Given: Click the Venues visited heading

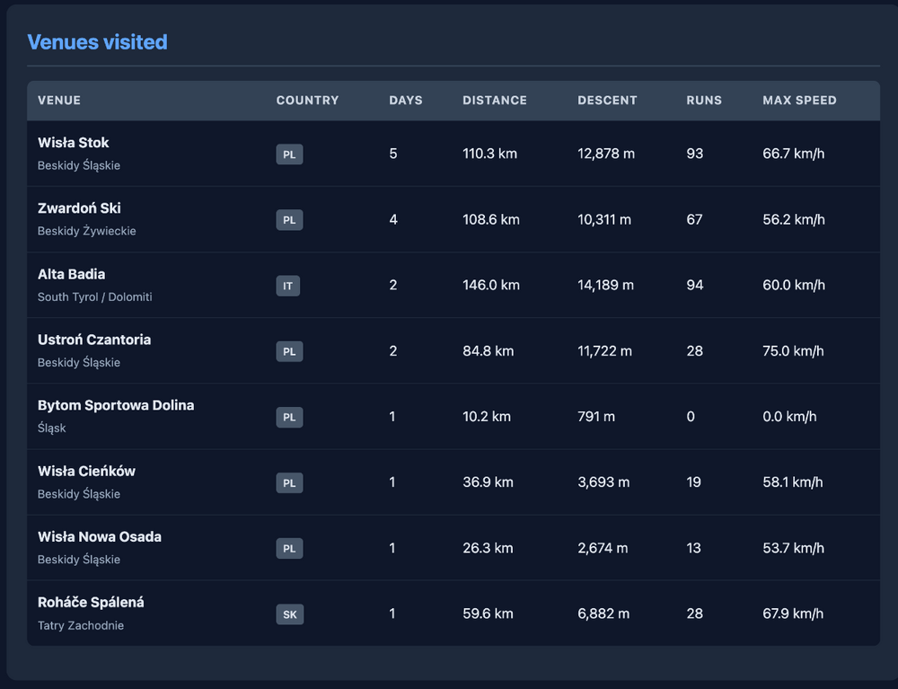Looking at the screenshot, I should tap(97, 42).
